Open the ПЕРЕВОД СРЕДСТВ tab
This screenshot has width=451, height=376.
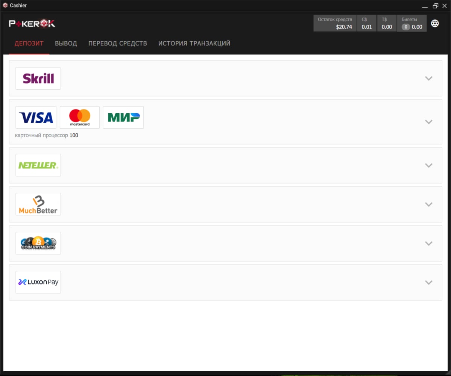click(x=118, y=43)
